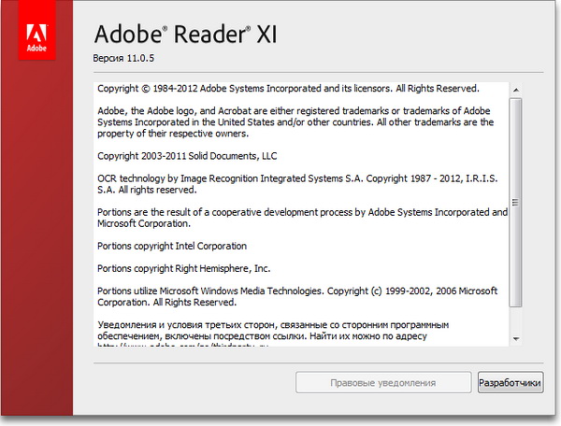Click the license text scrollbar thumb
This screenshot has height=426, width=561.
click(x=516, y=201)
